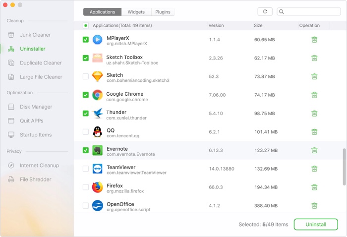Click the Uninstall button

316,225
